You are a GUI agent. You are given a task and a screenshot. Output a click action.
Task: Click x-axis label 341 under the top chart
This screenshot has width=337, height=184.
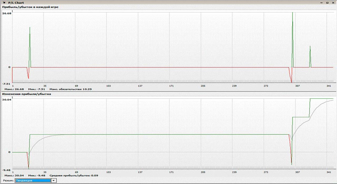[329, 86]
